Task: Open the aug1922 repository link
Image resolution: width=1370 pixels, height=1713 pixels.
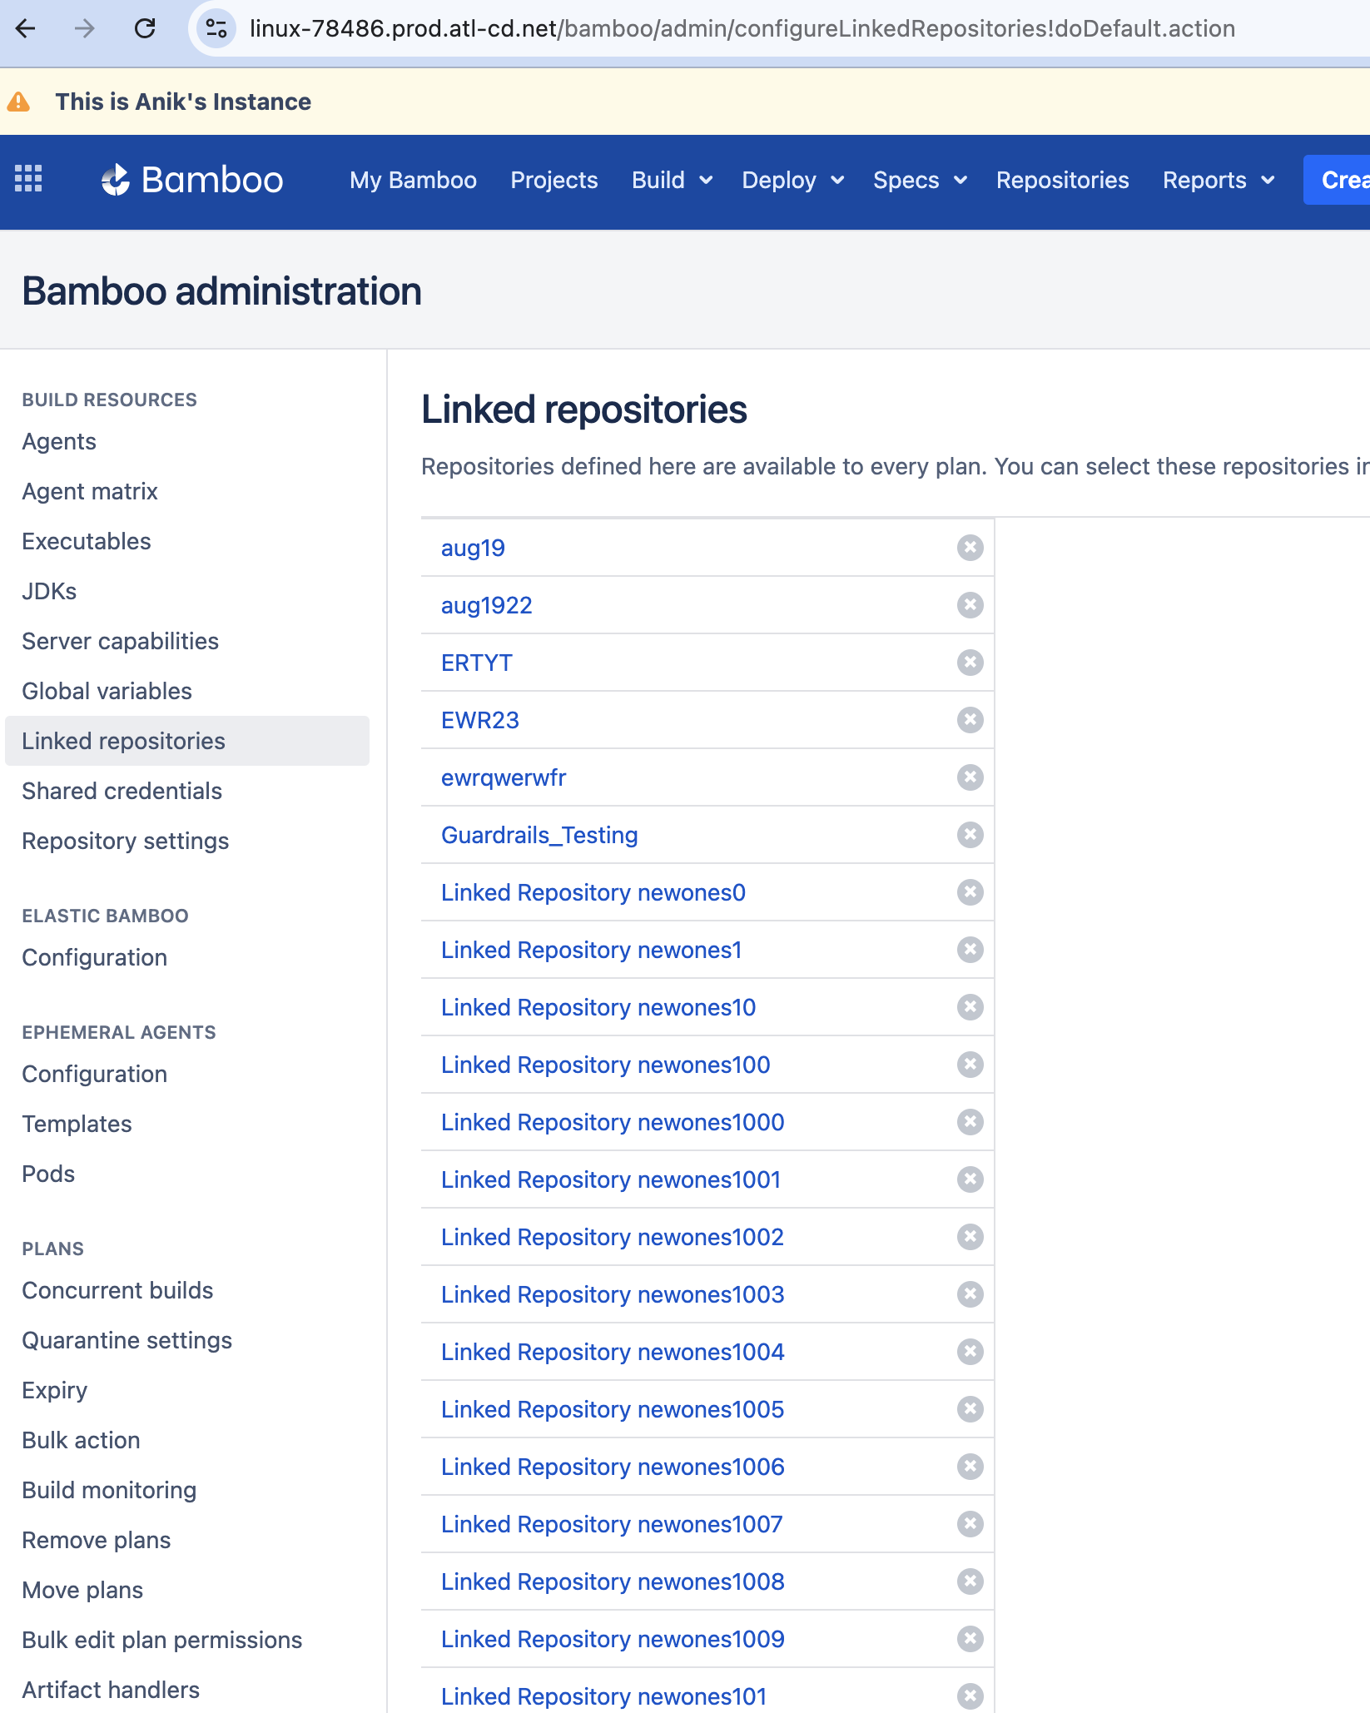Action: point(487,605)
